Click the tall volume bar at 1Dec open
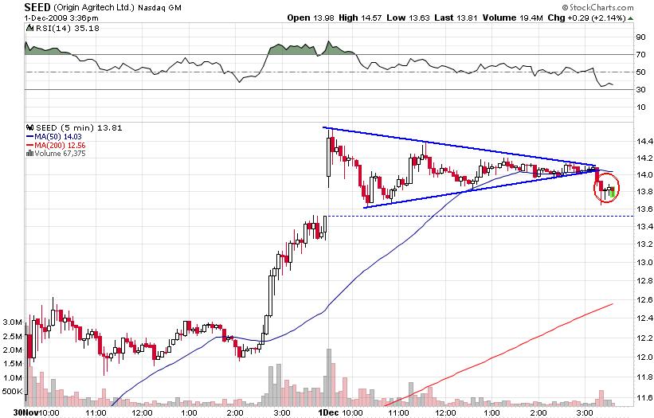Viewport: 654px width, 418px height. (x=329, y=377)
